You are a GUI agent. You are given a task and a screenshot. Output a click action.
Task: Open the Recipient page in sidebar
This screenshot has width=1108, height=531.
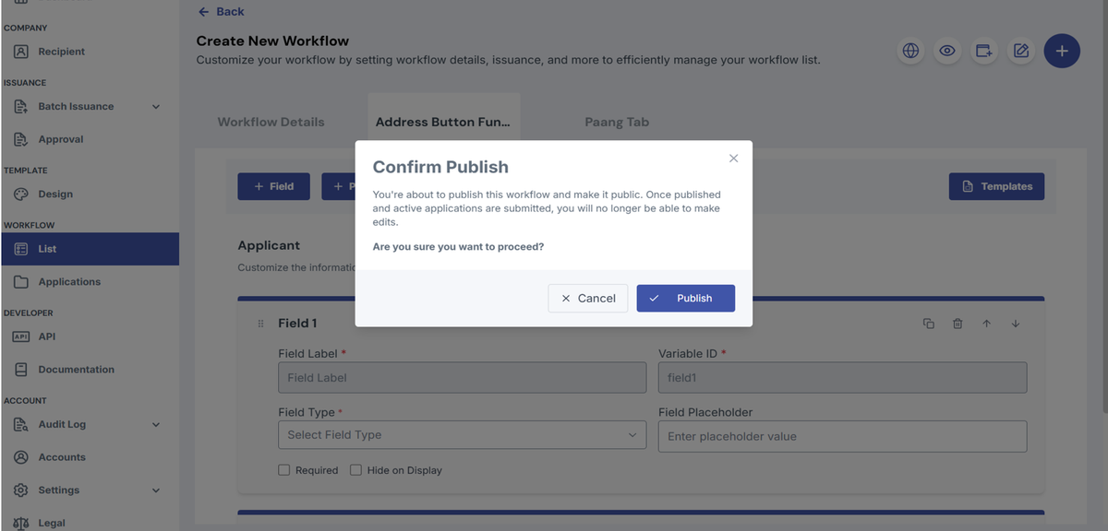[90, 52]
